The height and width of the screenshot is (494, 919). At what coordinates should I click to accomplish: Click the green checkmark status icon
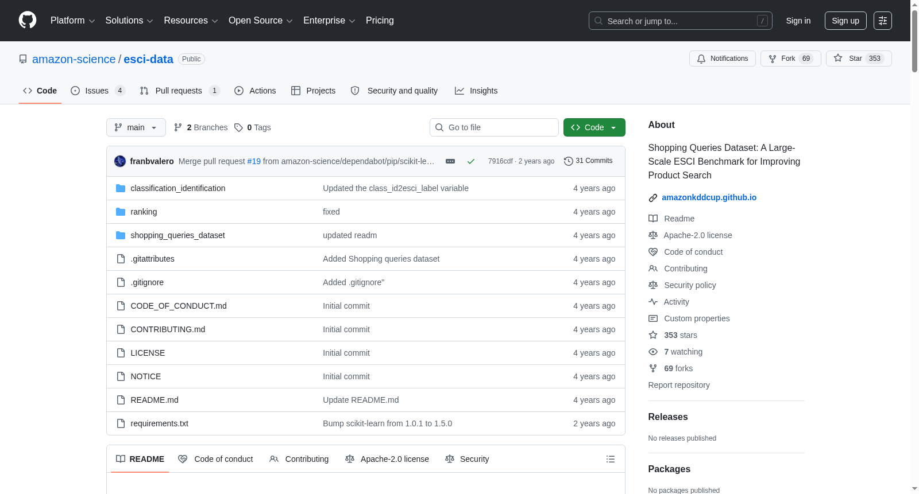click(471, 161)
